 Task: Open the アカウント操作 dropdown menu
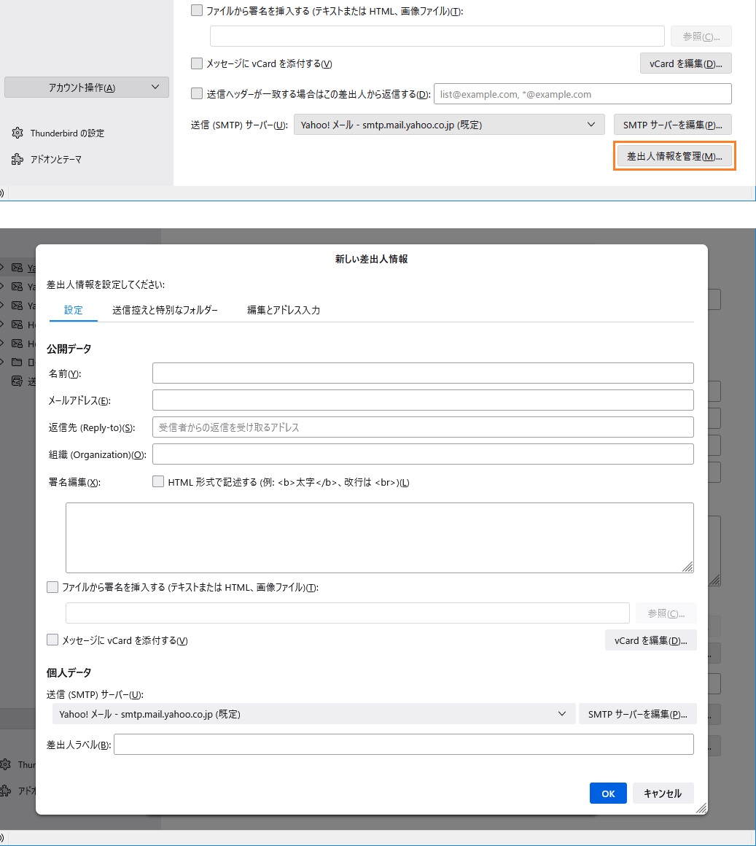tap(86, 88)
